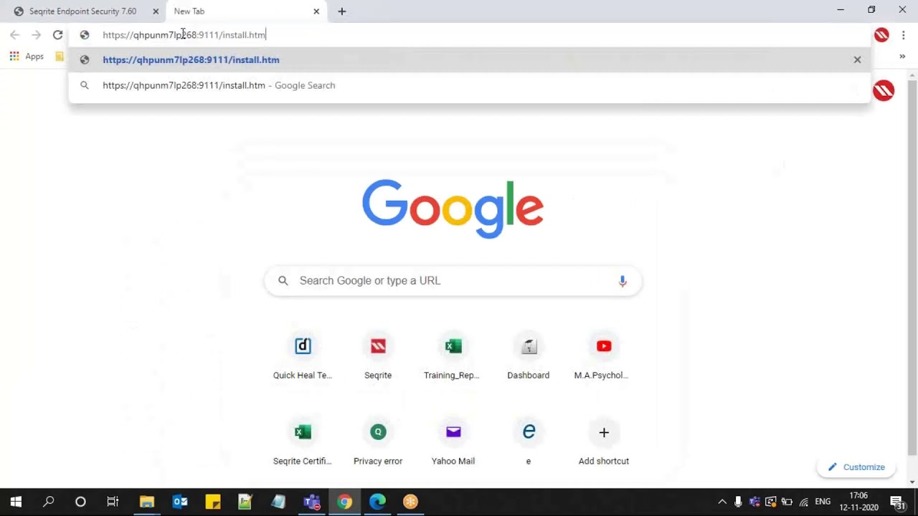Open Outlook from the taskbar
918x516 pixels.
(179, 502)
